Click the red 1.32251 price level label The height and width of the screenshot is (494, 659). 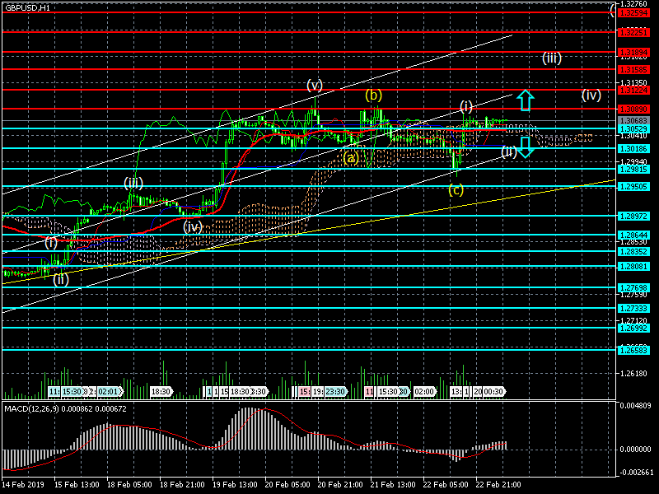click(633, 32)
